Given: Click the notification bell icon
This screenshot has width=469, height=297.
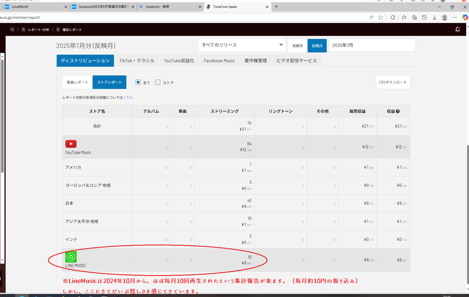Looking at the screenshot, I should (x=457, y=29).
